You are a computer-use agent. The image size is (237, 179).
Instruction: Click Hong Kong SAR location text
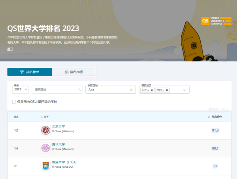[64, 167]
